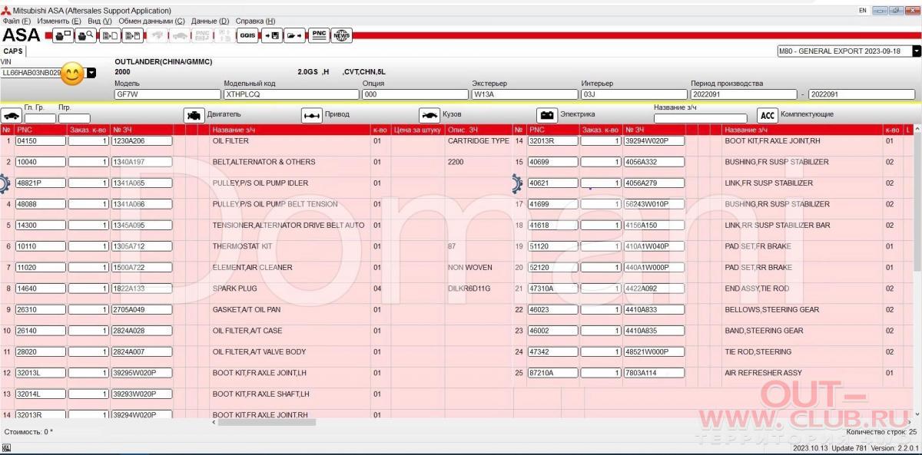Click the save-to-disk arrow icon

pyautogui.click(x=271, y=35)
